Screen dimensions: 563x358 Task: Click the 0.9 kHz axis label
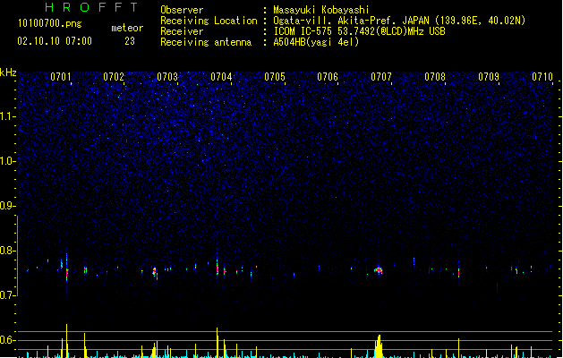click(x=7, y=206)
